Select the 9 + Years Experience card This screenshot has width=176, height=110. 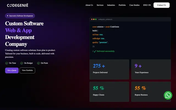pyautogui.click(x=151, y=70)
